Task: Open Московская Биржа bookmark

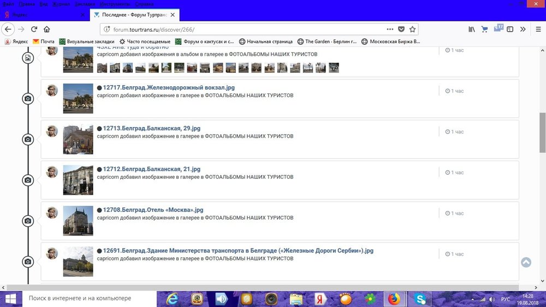Action: click(391, 42)
